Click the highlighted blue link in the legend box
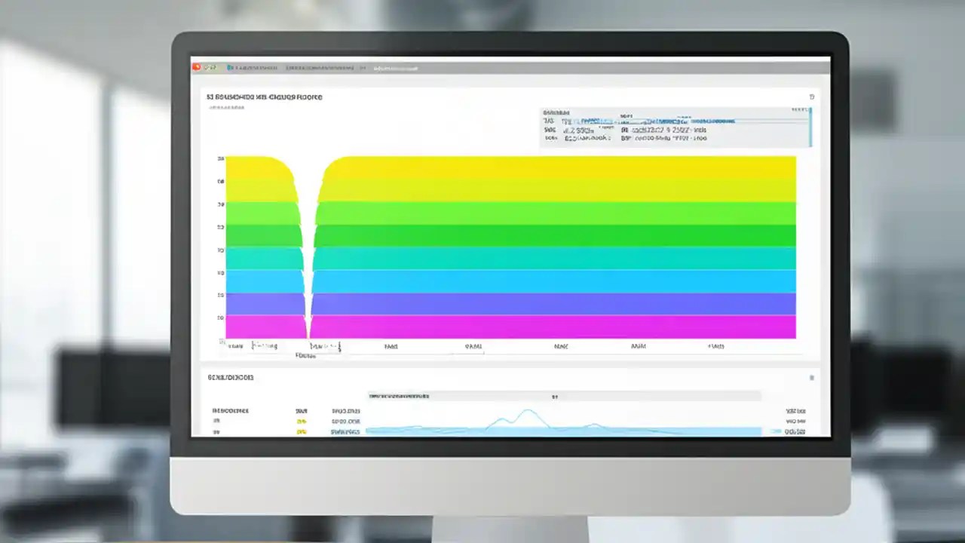The height and width of the screenshot is (543, 965). coord(596,121)
